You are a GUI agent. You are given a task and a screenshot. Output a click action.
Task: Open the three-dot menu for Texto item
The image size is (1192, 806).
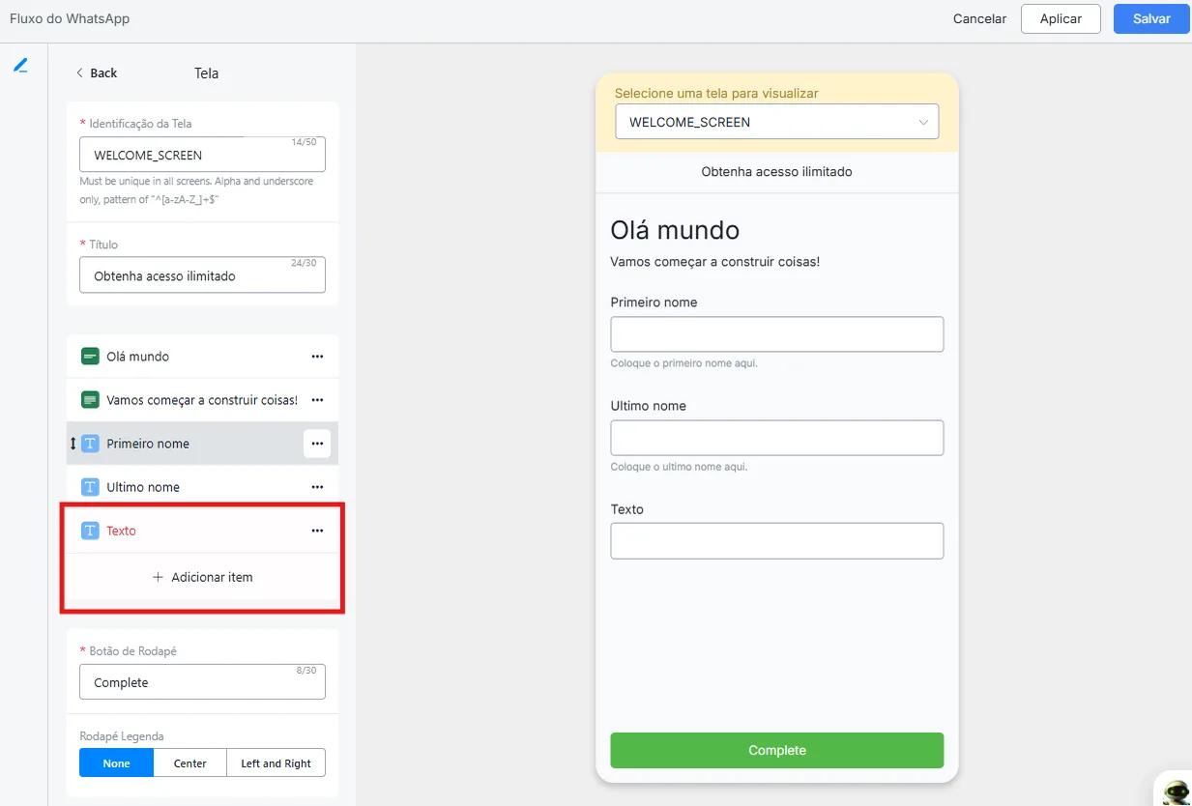click(x=317, y=531)
